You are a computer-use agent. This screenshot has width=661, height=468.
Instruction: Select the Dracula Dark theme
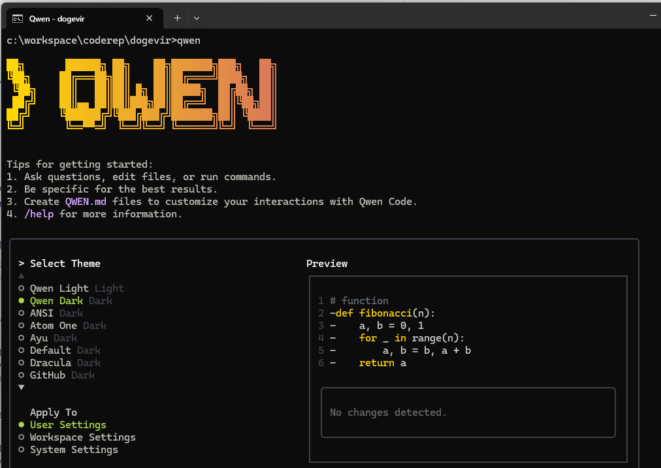pos(52,362)
